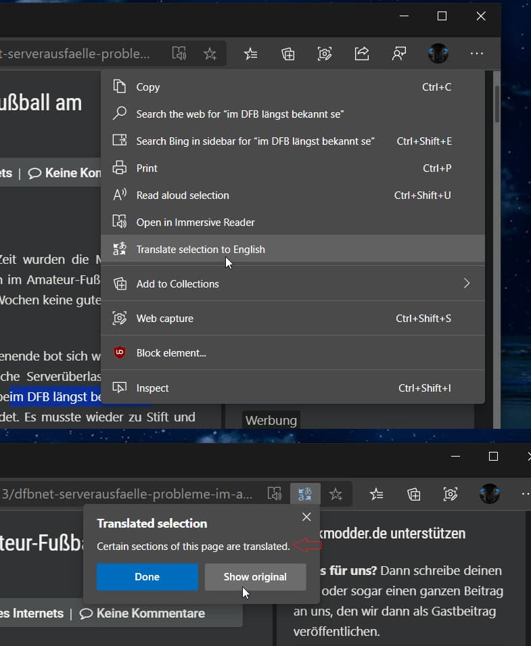
Task: Click the Done button
Action: 147,577
